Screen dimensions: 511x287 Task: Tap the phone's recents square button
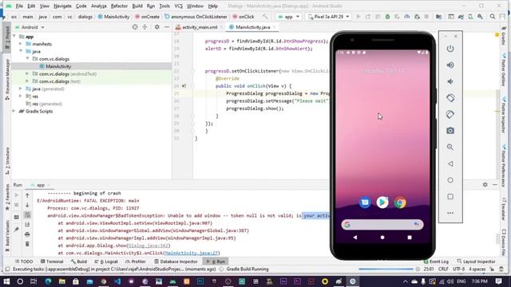pos(410,238)
